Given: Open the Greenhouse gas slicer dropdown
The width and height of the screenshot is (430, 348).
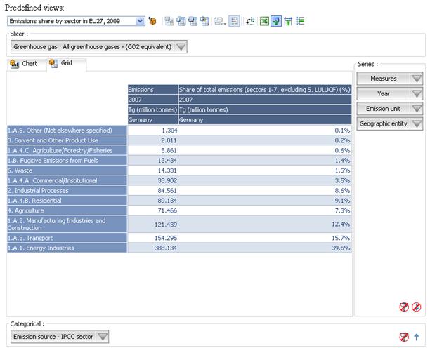Looking at the screenshot, I should pos(99,47).
